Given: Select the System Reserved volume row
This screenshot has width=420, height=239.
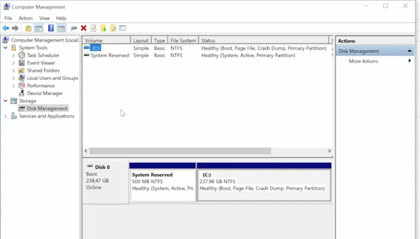Looking at the screenshot, I should (x=207, y=55).
